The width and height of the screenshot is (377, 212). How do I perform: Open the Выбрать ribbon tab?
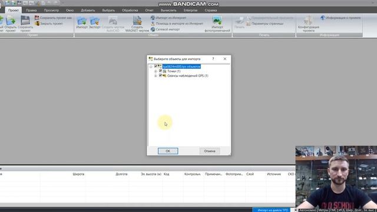click(x=108, y=11)
